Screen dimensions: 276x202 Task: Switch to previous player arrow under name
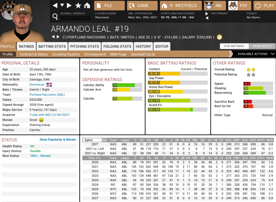(53, 37)
